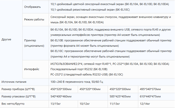176x108 pixels.
Task: Select the '12/14кг' weight cell
Action: (x=156, y=104)
